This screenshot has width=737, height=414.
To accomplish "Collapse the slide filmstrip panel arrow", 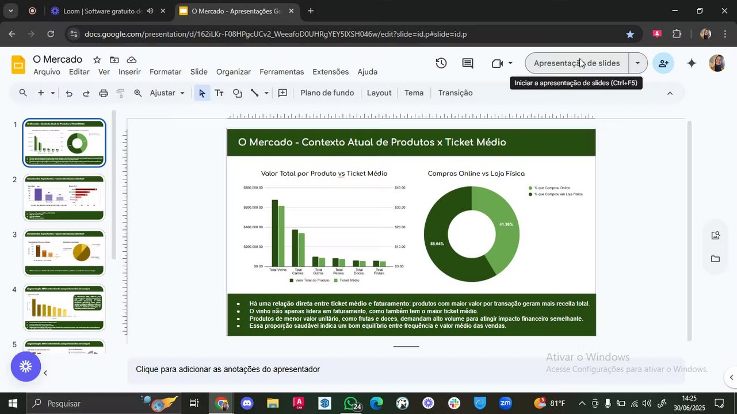I will tap(45, 373).
